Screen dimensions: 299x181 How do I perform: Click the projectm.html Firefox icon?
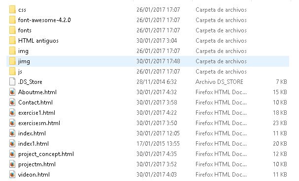(x=12, y=164)
